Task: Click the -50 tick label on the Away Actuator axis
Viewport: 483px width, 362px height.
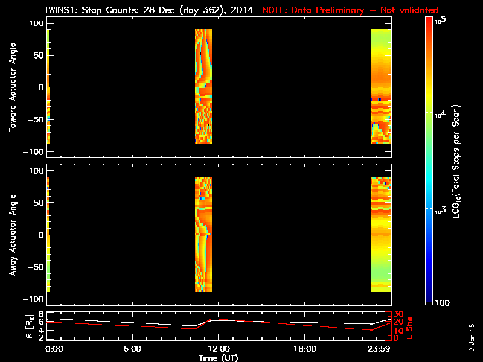Action: click(36, 267)
